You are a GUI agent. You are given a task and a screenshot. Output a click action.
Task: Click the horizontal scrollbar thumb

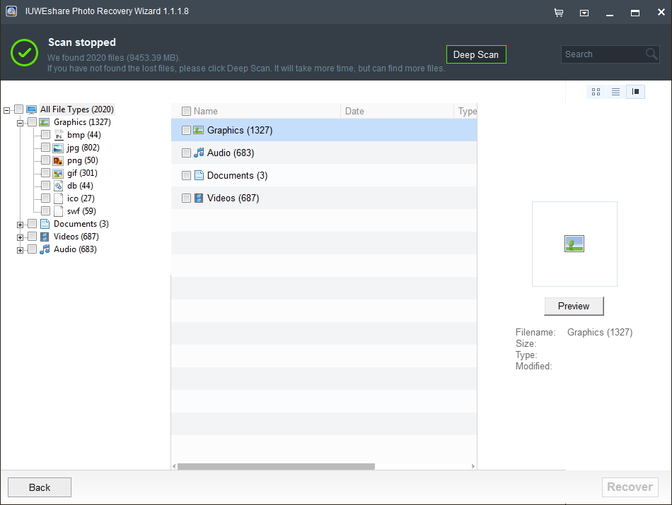pyautogui.click(x=276, y=466)
